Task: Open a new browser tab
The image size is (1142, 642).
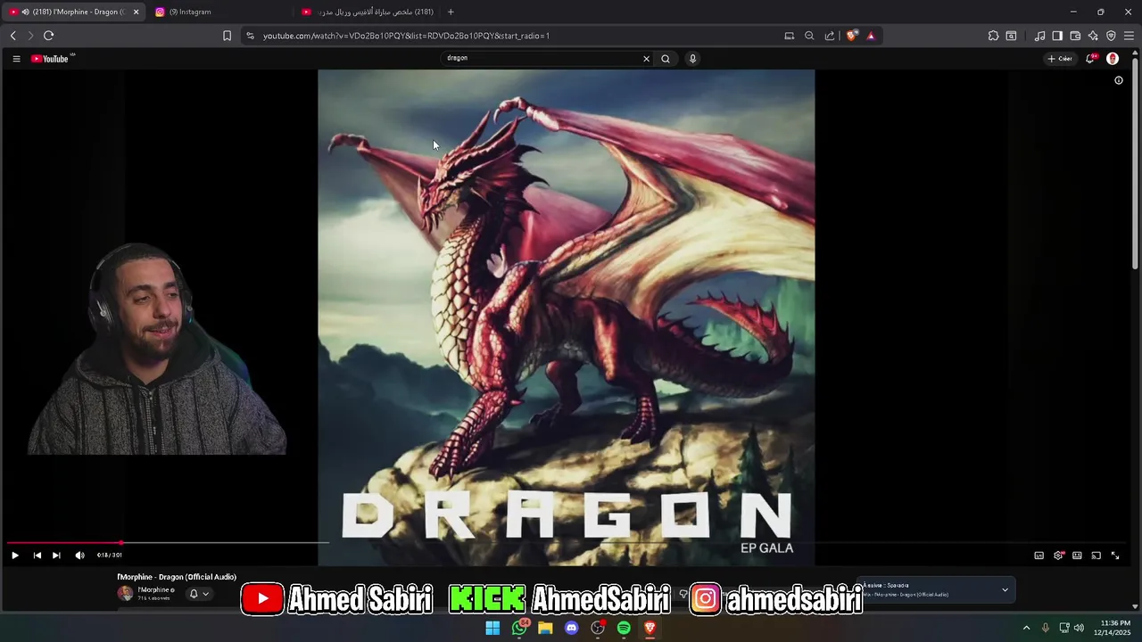Action: click(x=451, y=12)
